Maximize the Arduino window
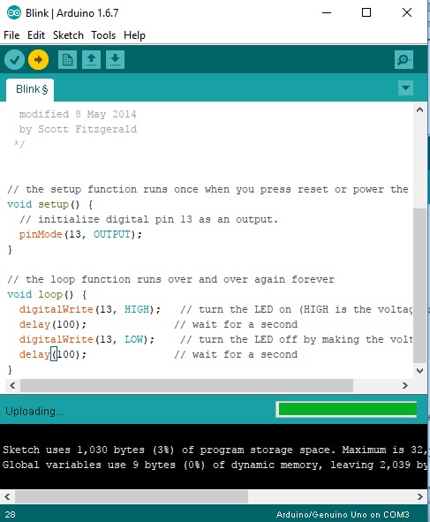This screenshot has height=522, width=430. tap(366, 13)
